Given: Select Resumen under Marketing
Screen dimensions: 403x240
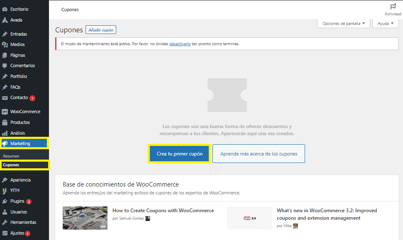Looking at the screenshot, I should point(11,156).
